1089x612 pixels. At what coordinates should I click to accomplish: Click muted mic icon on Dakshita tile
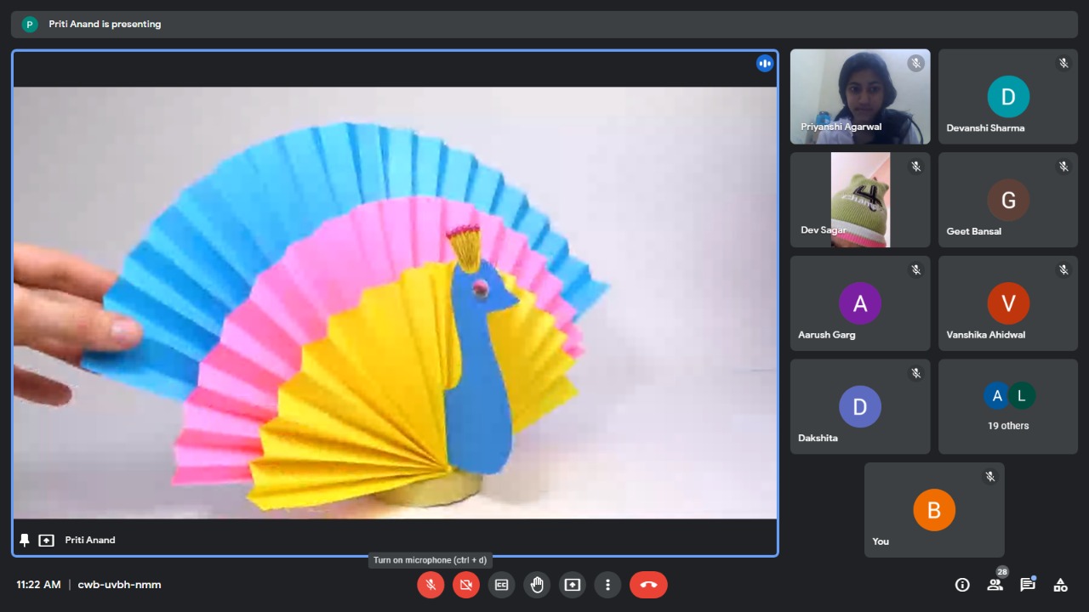(x=915, y=373)
